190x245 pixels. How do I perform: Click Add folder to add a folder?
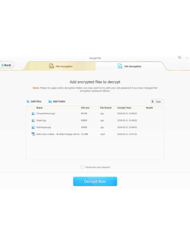click(57, 102)
